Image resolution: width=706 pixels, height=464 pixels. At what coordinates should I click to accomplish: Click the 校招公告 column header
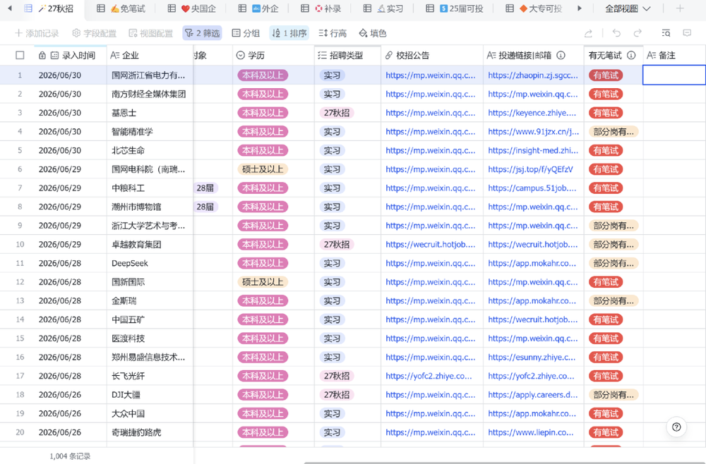coord(432,55)
